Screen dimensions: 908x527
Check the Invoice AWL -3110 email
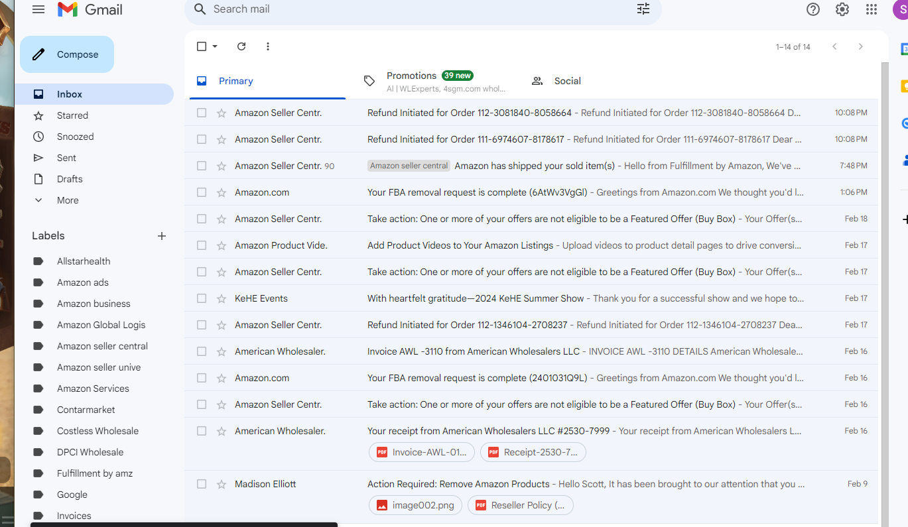click(x=202, y=351)
